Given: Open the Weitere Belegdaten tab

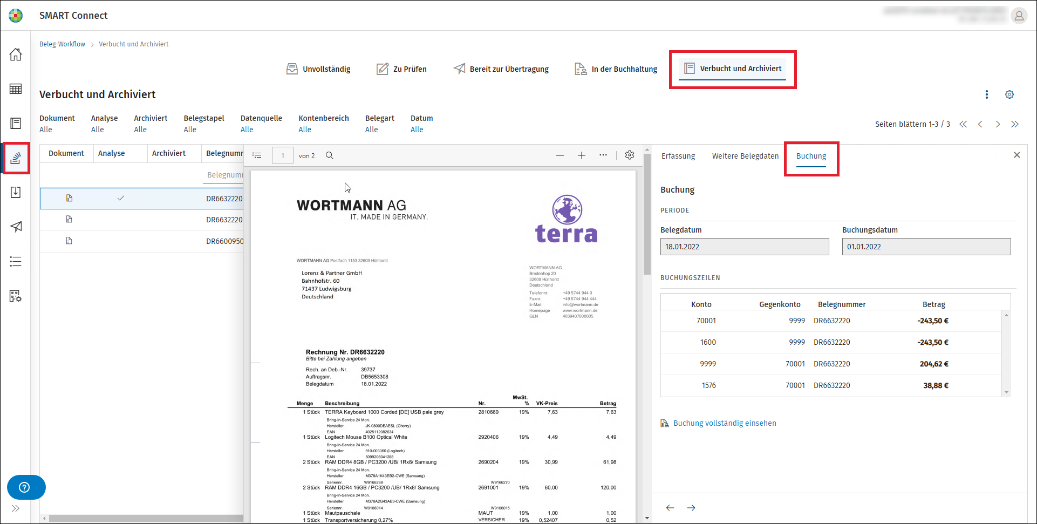Looking at the screenshot, I should coord(745,156).
